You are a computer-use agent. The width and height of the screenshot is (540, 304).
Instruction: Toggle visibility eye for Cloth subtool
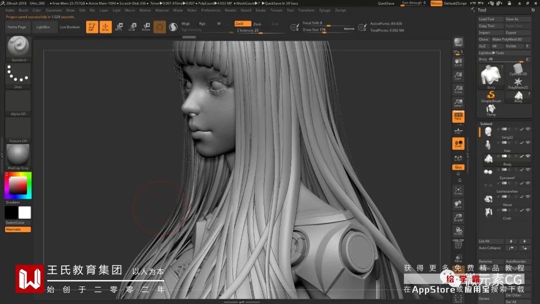pyautogui.click(x=527, y=210)
